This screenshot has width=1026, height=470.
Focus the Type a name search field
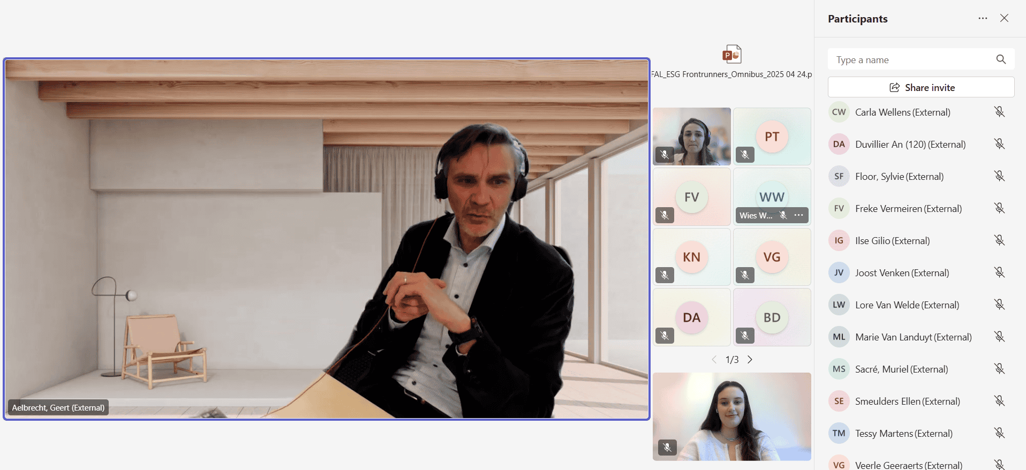point(921,59)
